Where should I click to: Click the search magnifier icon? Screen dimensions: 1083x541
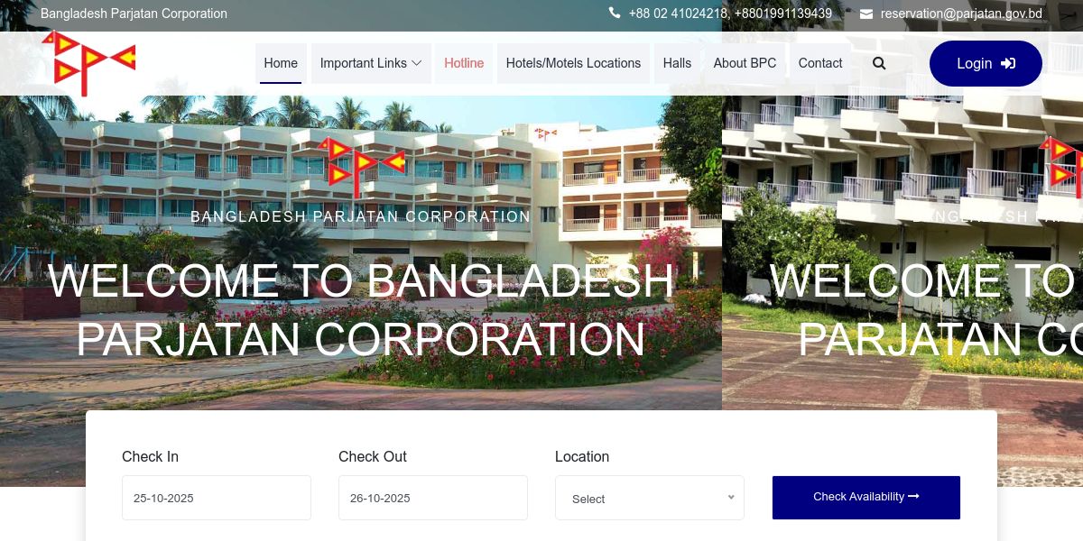click(879, 63)
